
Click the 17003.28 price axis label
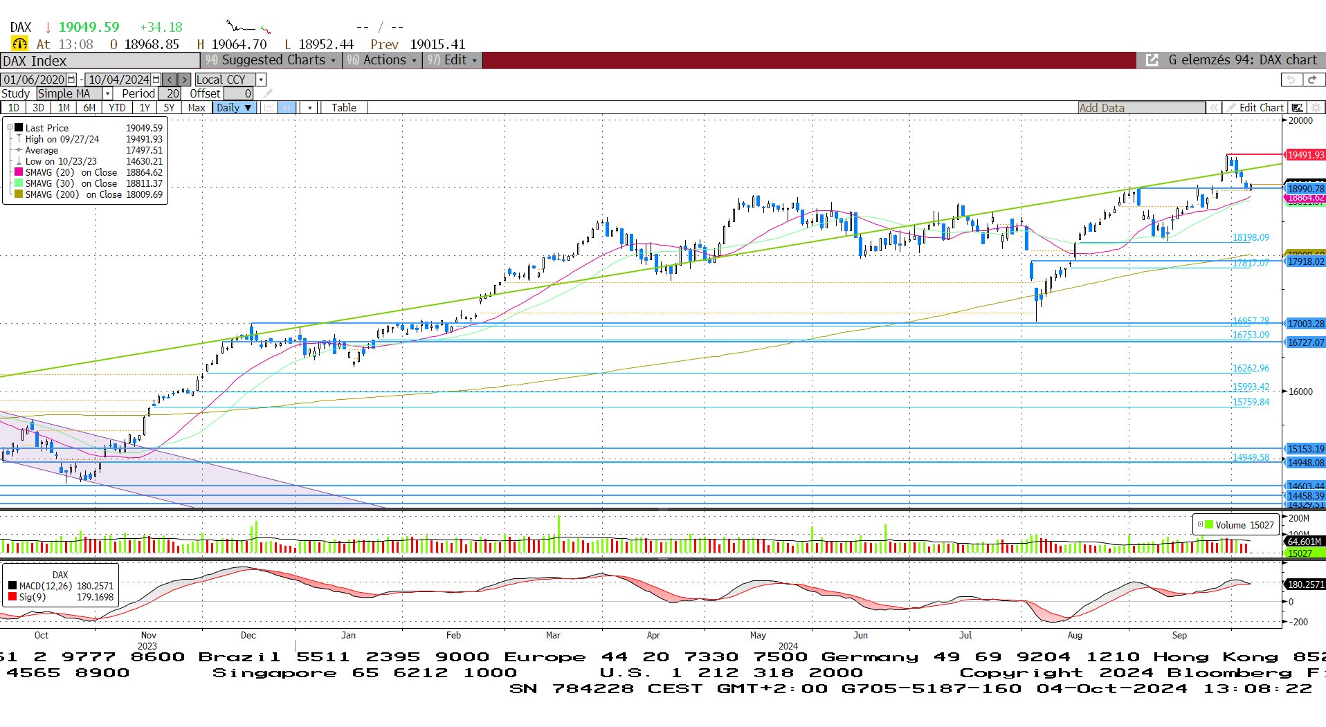click(1305, 324)
